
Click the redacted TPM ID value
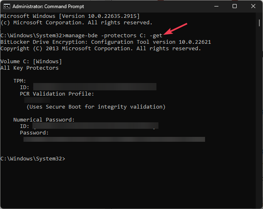[94, 87]
